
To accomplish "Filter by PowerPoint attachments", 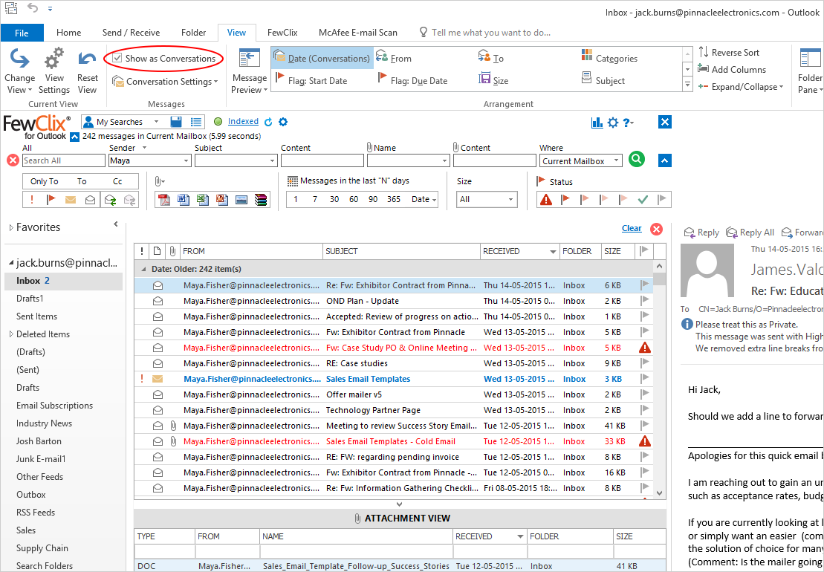I will tap(222, 200).
